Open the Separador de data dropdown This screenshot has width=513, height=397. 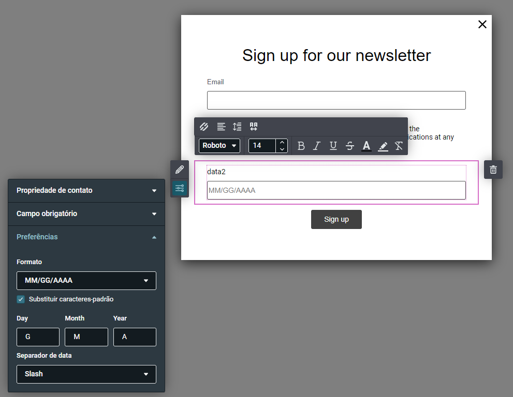tap(86, 374)
